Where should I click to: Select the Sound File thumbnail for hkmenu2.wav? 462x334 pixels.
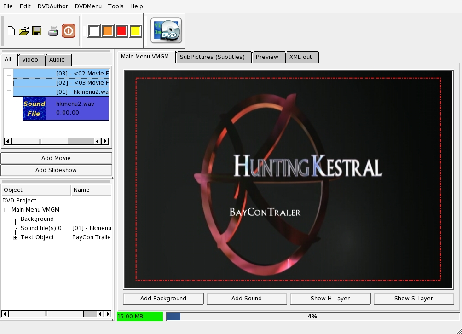point(35,109)
